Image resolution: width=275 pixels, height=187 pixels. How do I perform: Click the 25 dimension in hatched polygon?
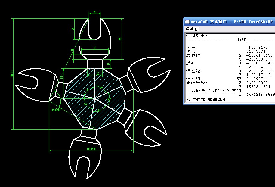[x=98, y=73]
